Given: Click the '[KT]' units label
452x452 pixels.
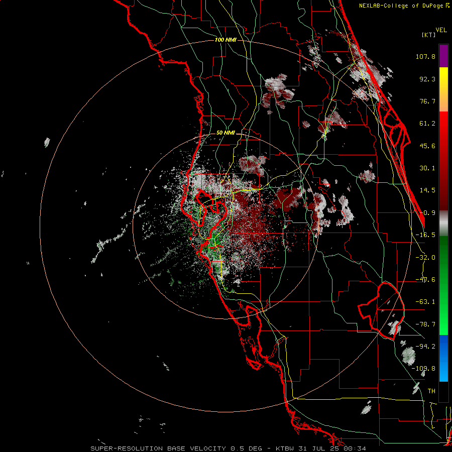Looking at the screenshot, I should tap(428, 35).
